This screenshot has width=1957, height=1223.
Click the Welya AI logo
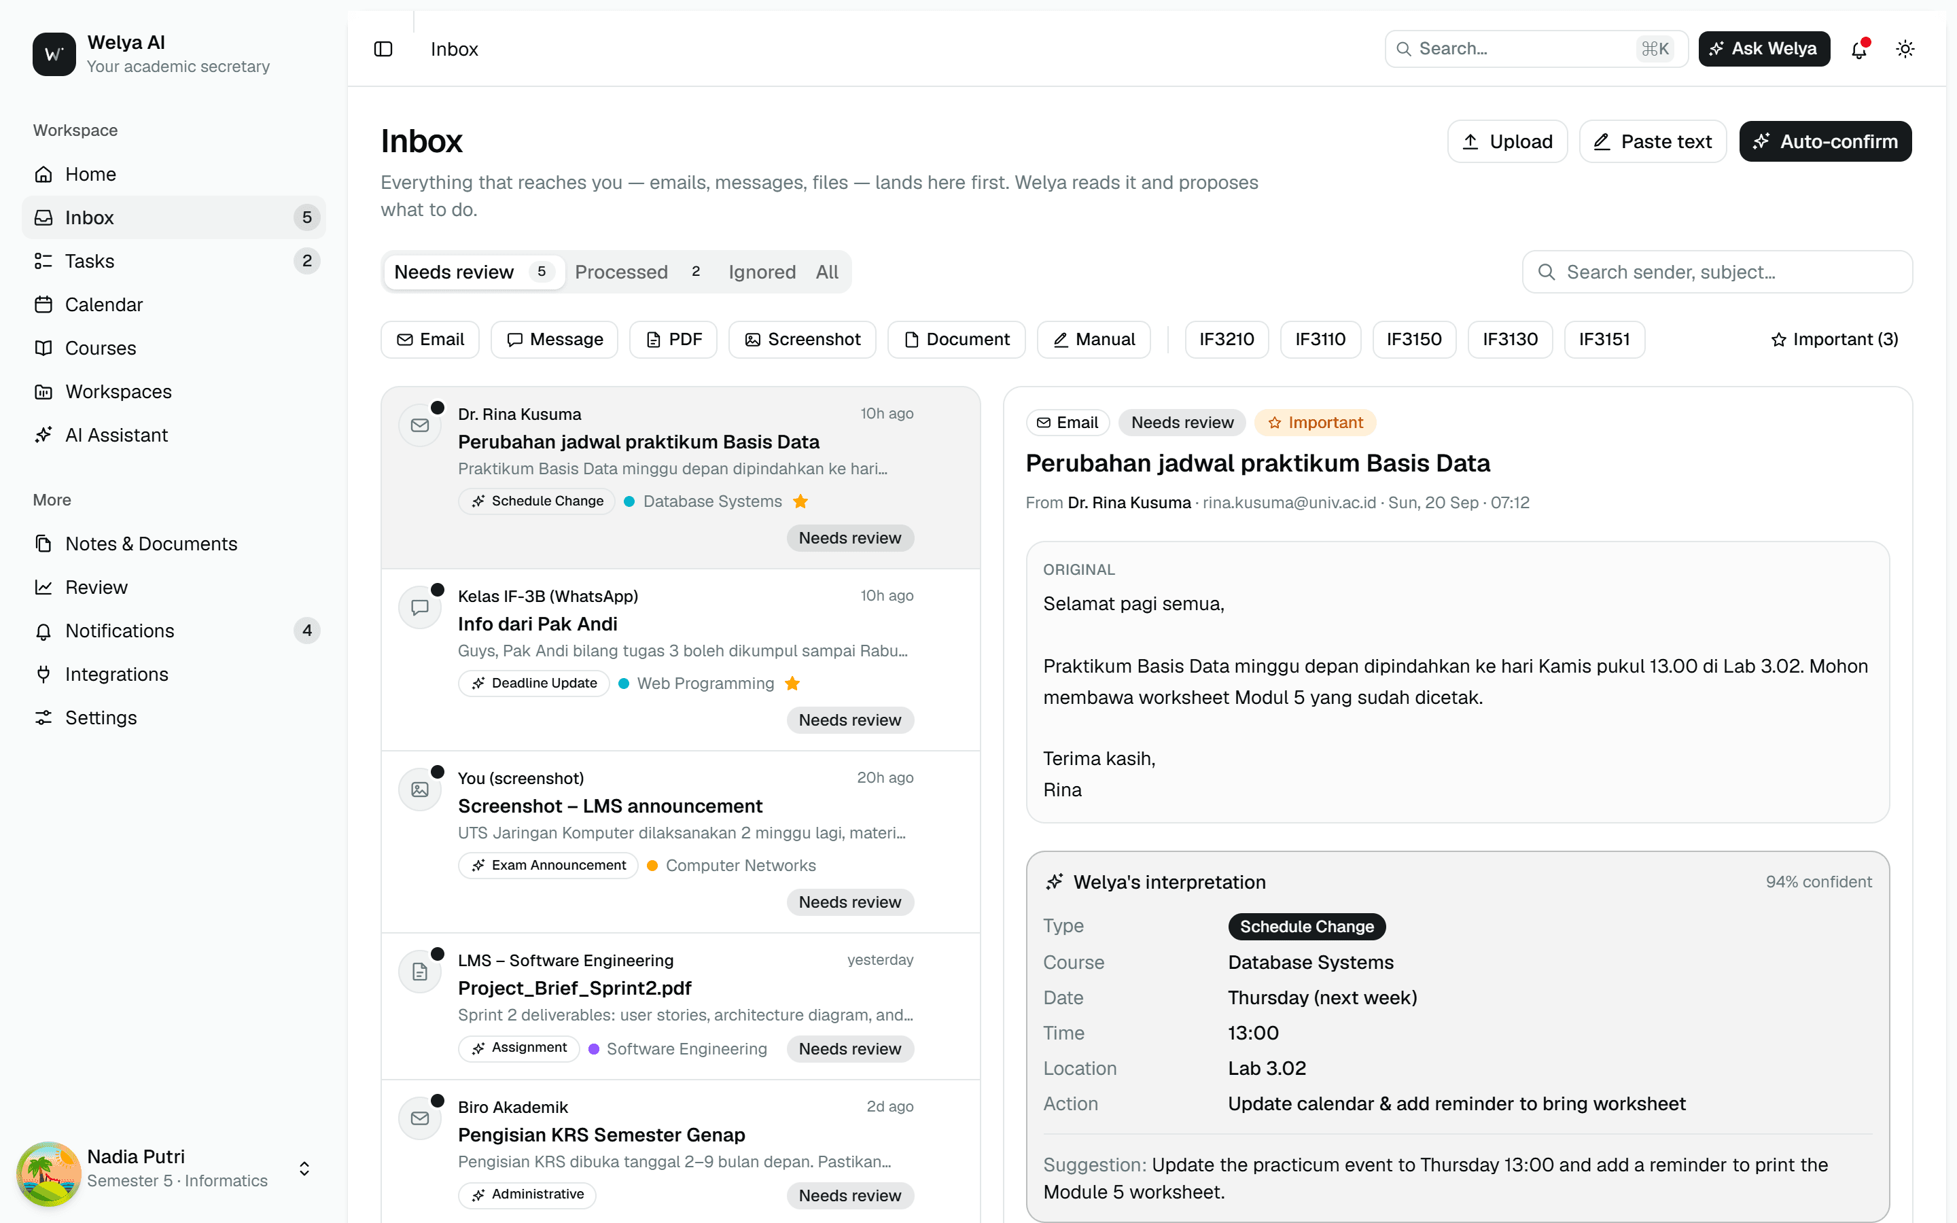click(x=54, y=54)
